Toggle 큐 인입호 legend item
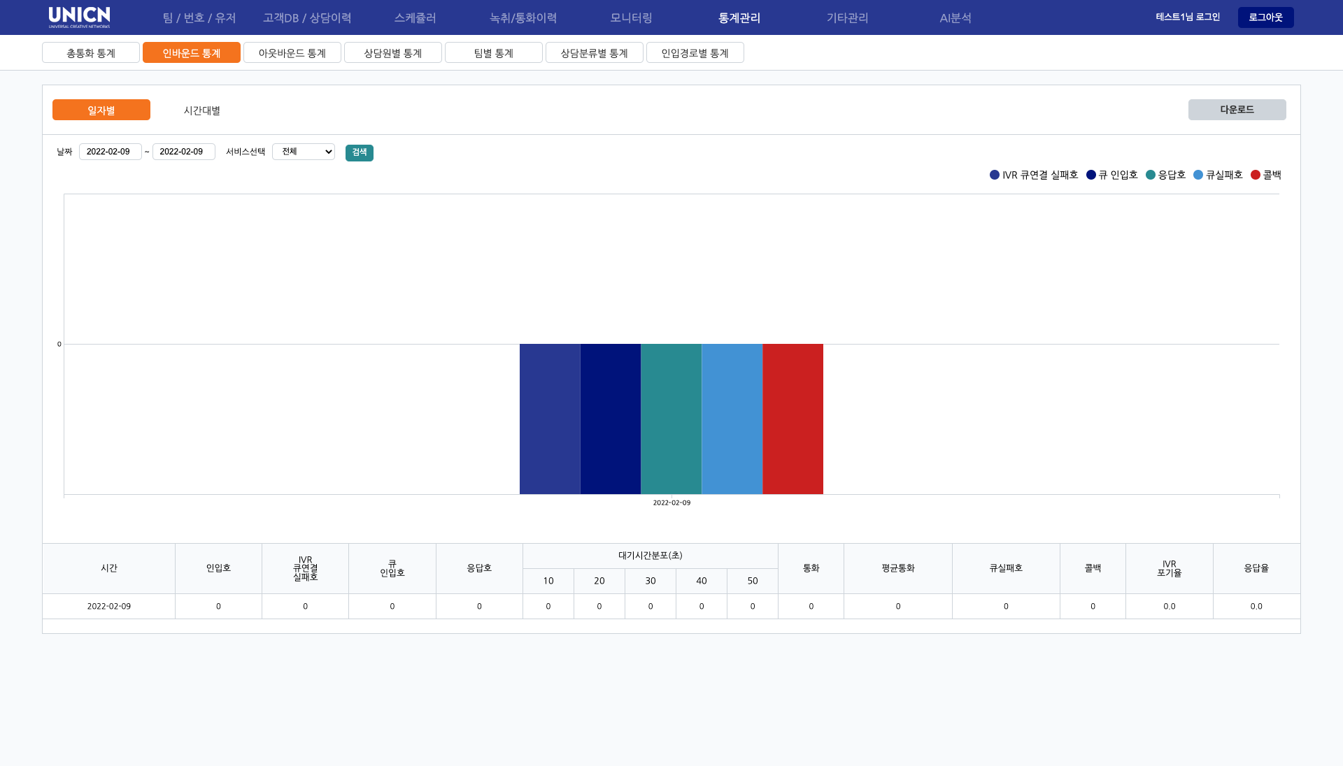The image size is (1343, 766). point(1112,175)
